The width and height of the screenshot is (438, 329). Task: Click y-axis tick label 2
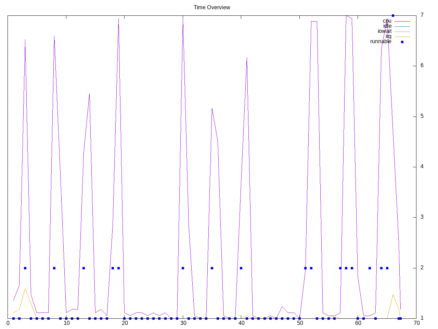[x=422, y=268]
